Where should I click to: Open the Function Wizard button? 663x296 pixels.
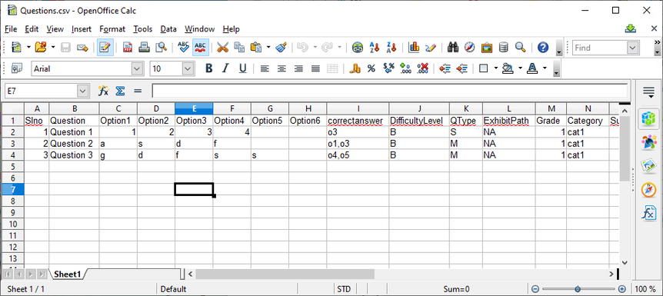pos(103,91)
